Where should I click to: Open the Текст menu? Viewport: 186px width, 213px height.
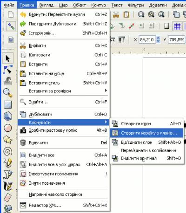[117, 5]
